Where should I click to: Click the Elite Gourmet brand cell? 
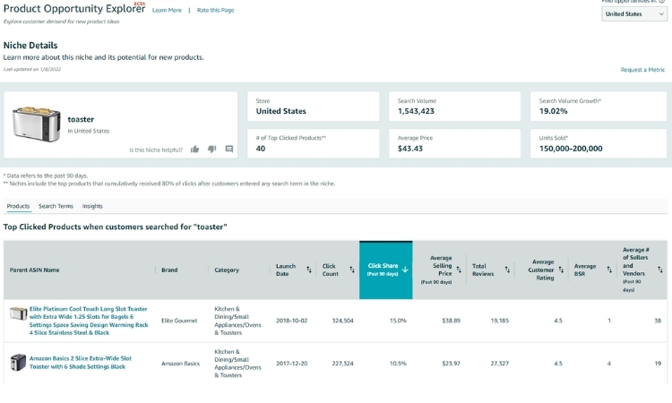[x=179, y=321]
